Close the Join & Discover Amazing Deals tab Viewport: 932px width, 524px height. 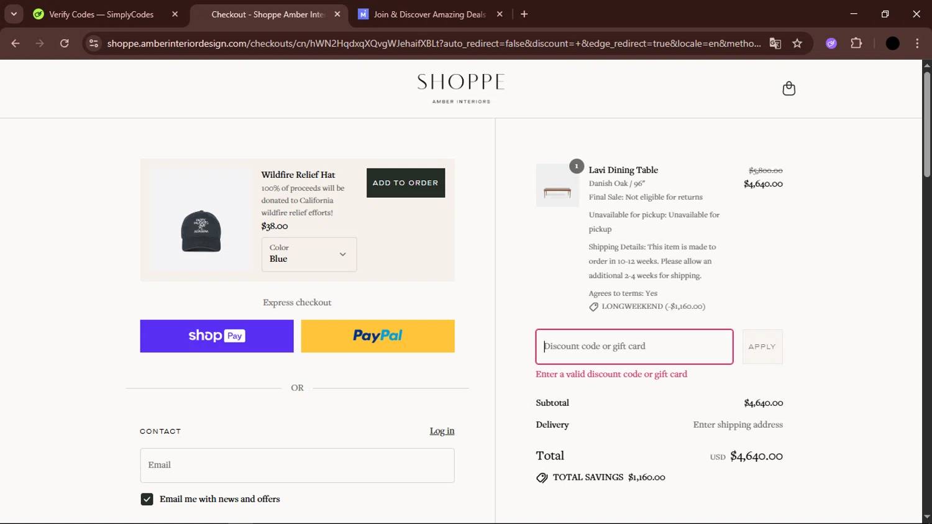tap(500, 14)
